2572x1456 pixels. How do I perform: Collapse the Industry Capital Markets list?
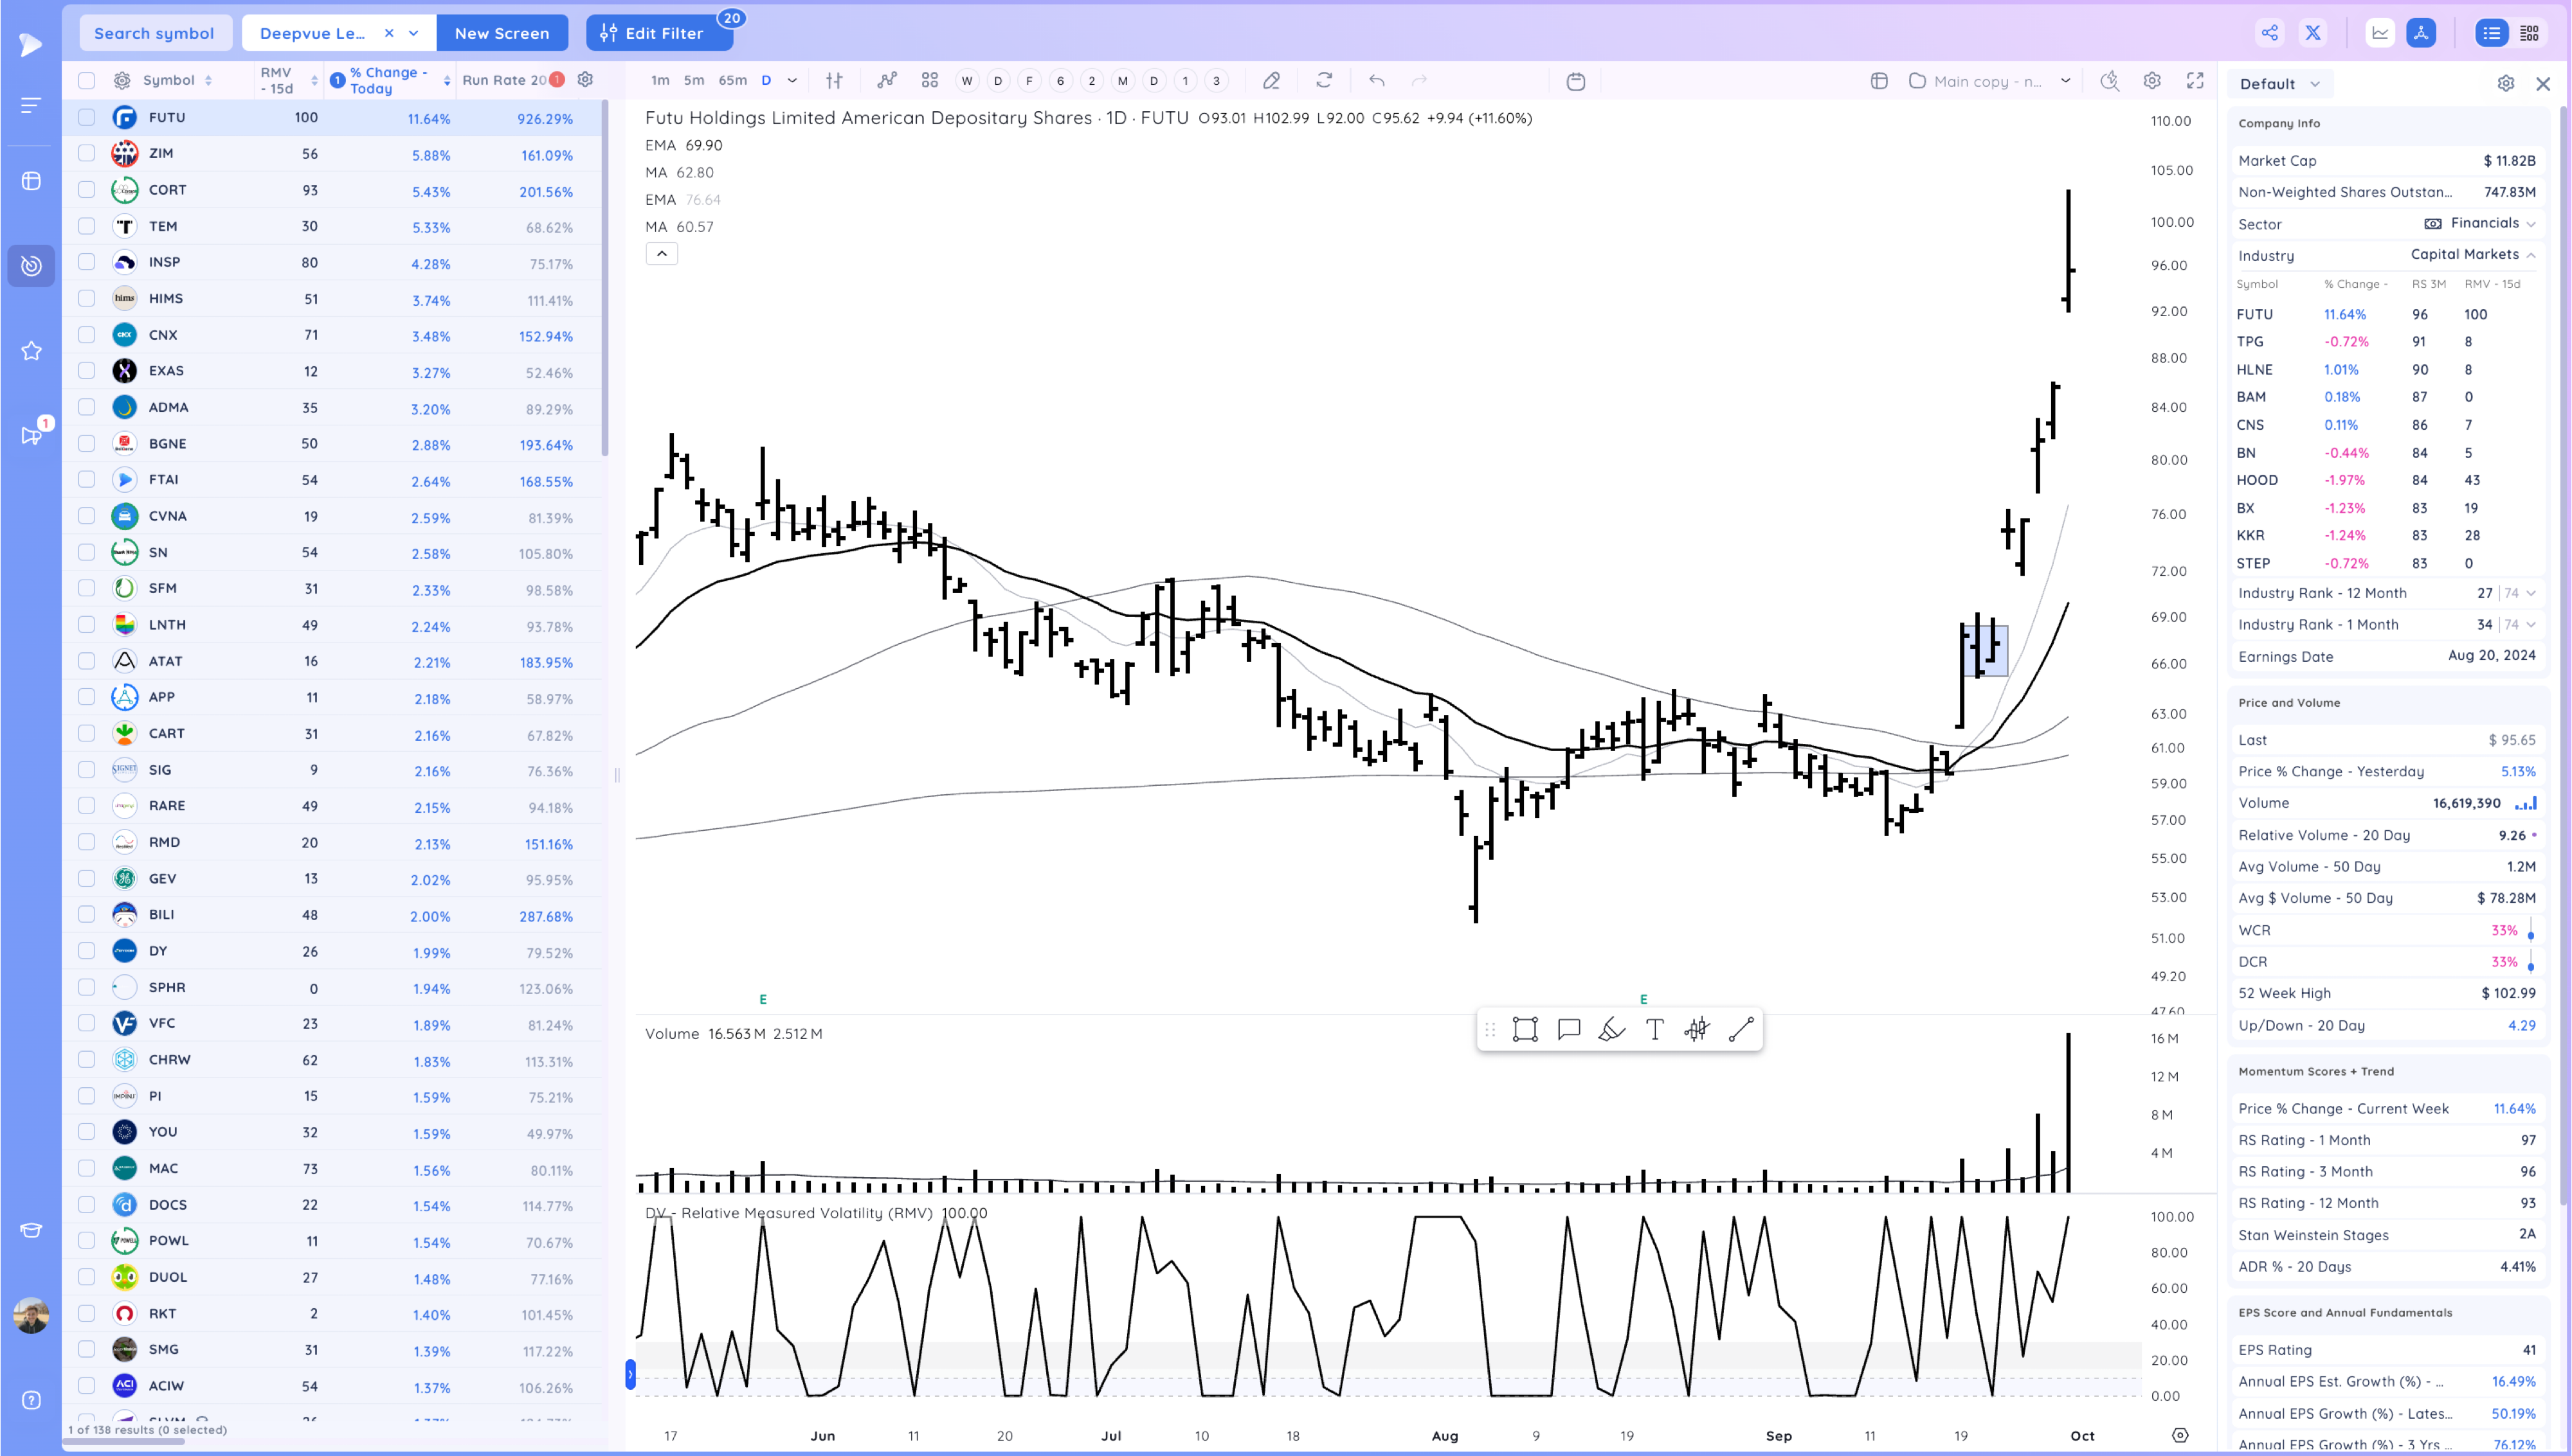[2530, 255]
